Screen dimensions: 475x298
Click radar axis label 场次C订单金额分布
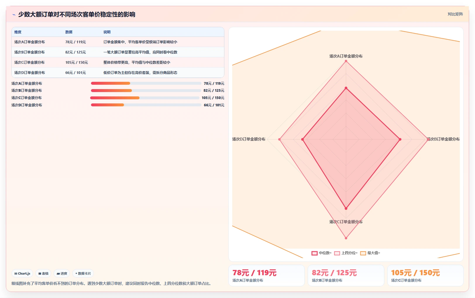click(x=346, y=222)
